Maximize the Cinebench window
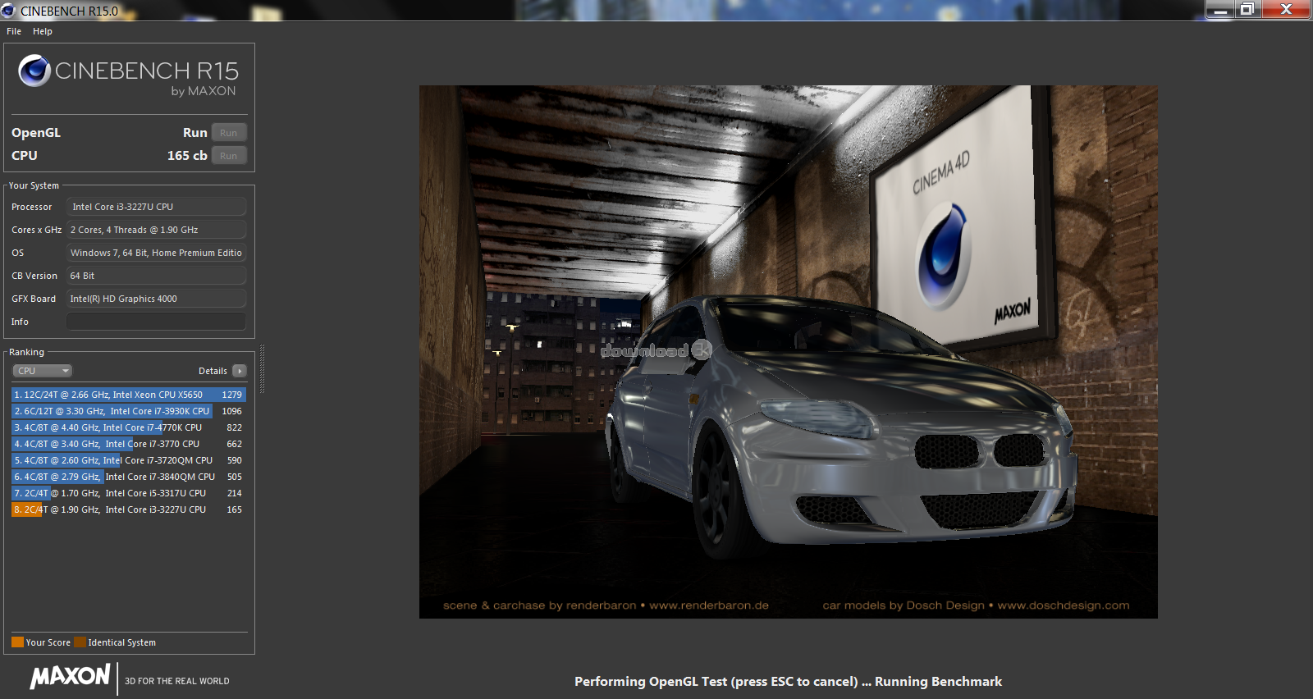 1247,9
